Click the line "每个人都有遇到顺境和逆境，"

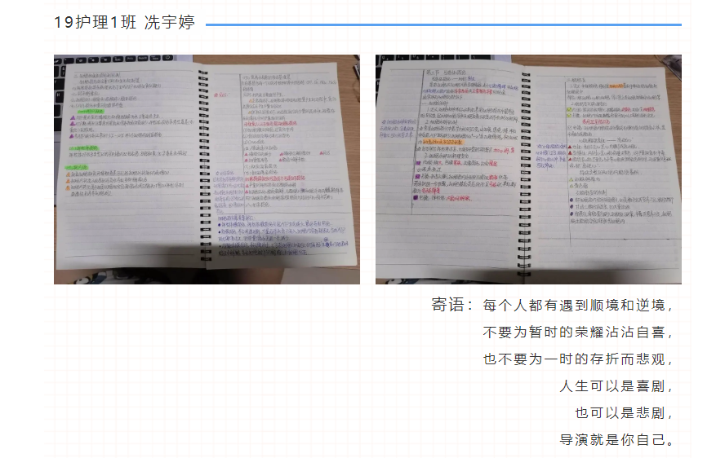point(578,306)
